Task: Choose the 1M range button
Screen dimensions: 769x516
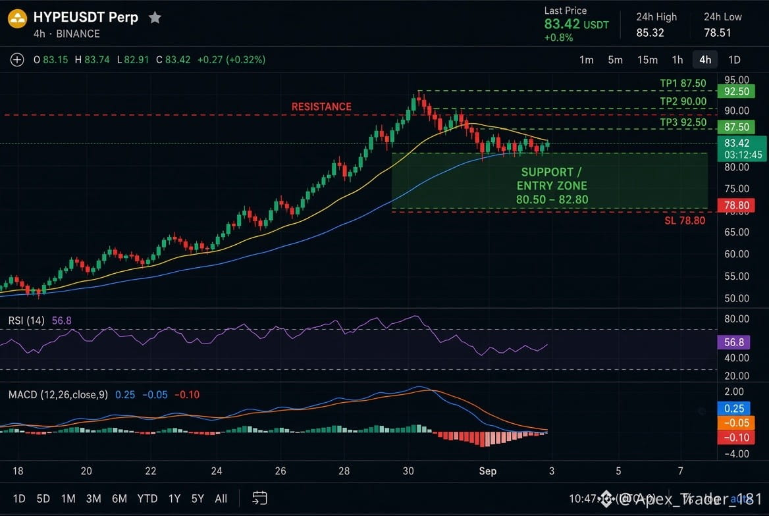Action: point(68,499)
